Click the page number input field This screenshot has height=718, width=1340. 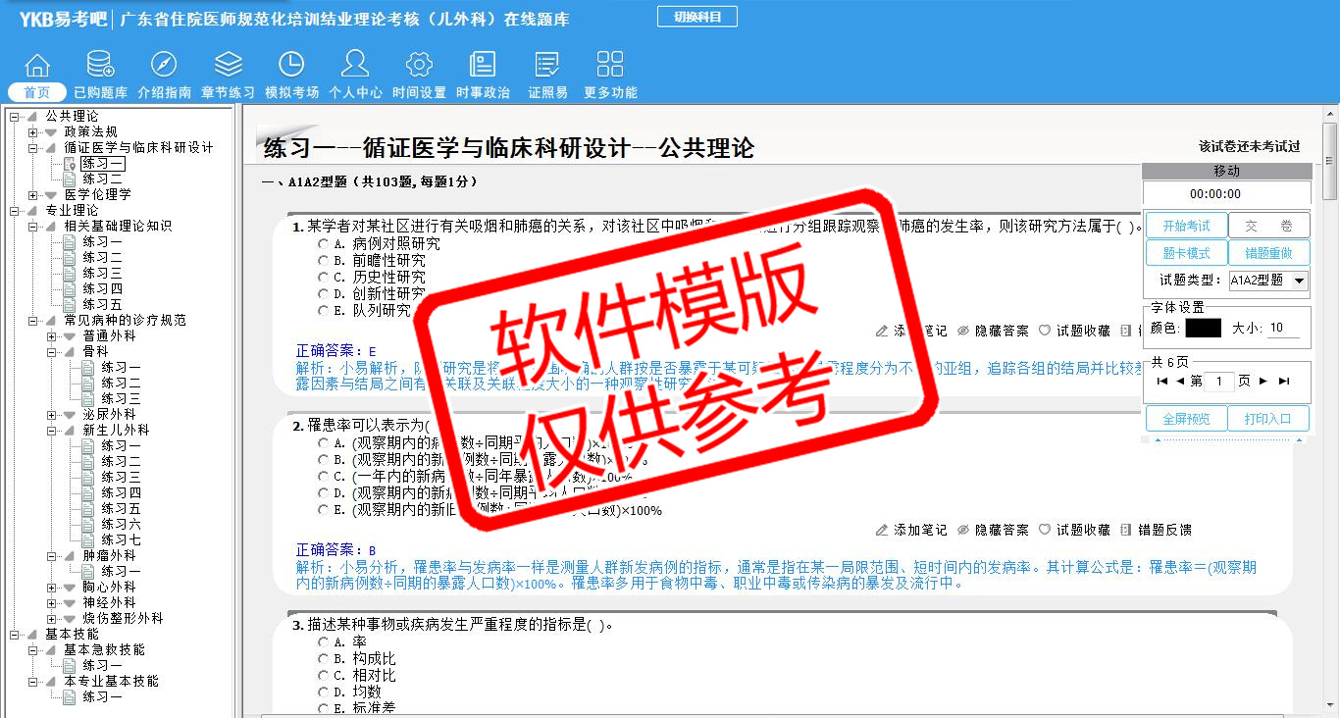click(1219, 382)
